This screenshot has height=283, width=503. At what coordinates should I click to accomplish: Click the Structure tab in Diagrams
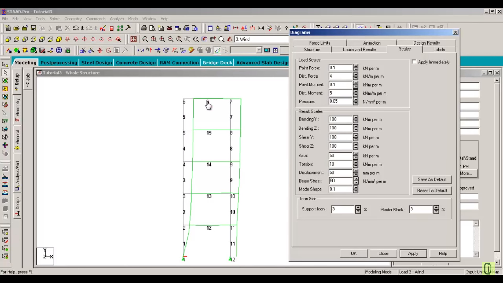(311, 50)
